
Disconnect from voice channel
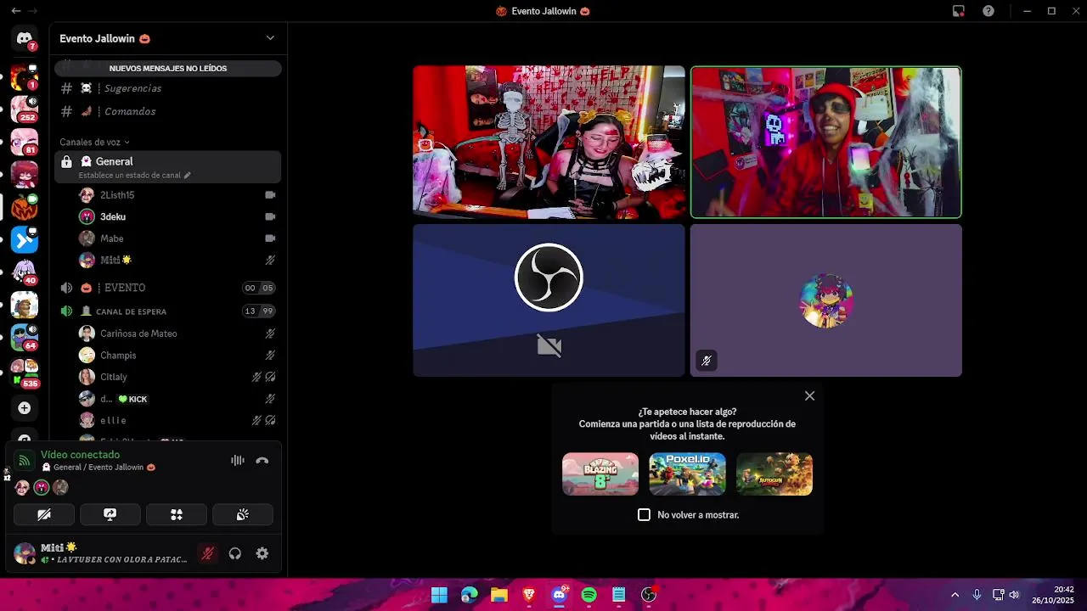tap(262, 460)
